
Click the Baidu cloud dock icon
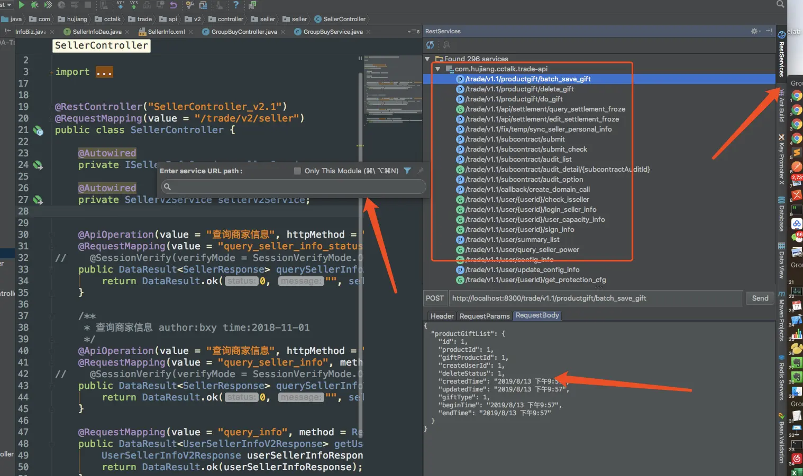[x=797, y=224]
